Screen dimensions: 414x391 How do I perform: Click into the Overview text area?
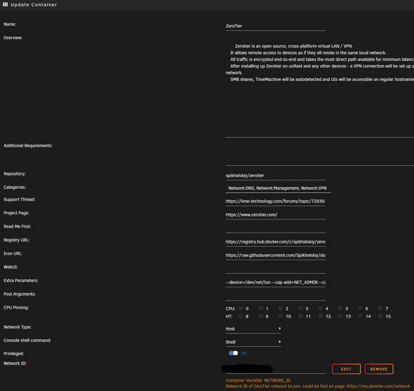[x=320, y=89]
